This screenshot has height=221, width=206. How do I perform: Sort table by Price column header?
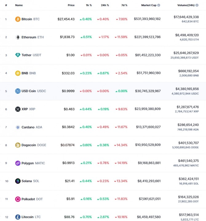coord(71,5)
